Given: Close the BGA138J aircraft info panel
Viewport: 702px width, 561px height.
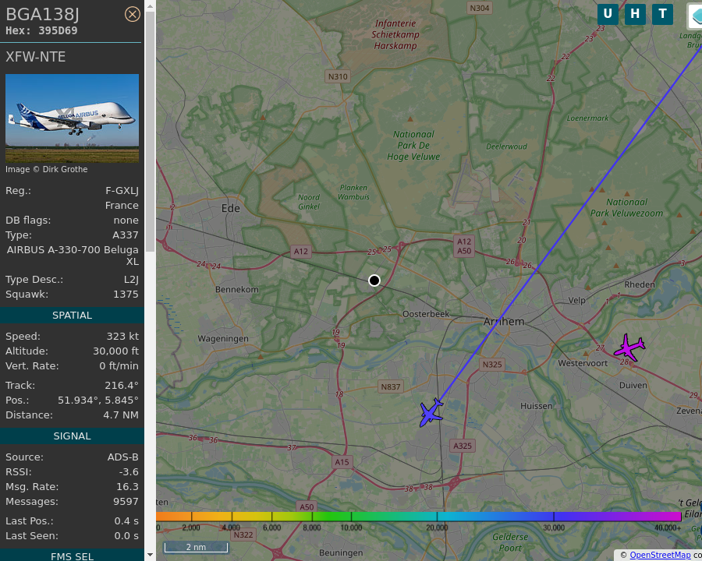Looking at the screenshot, I should 132,14.
